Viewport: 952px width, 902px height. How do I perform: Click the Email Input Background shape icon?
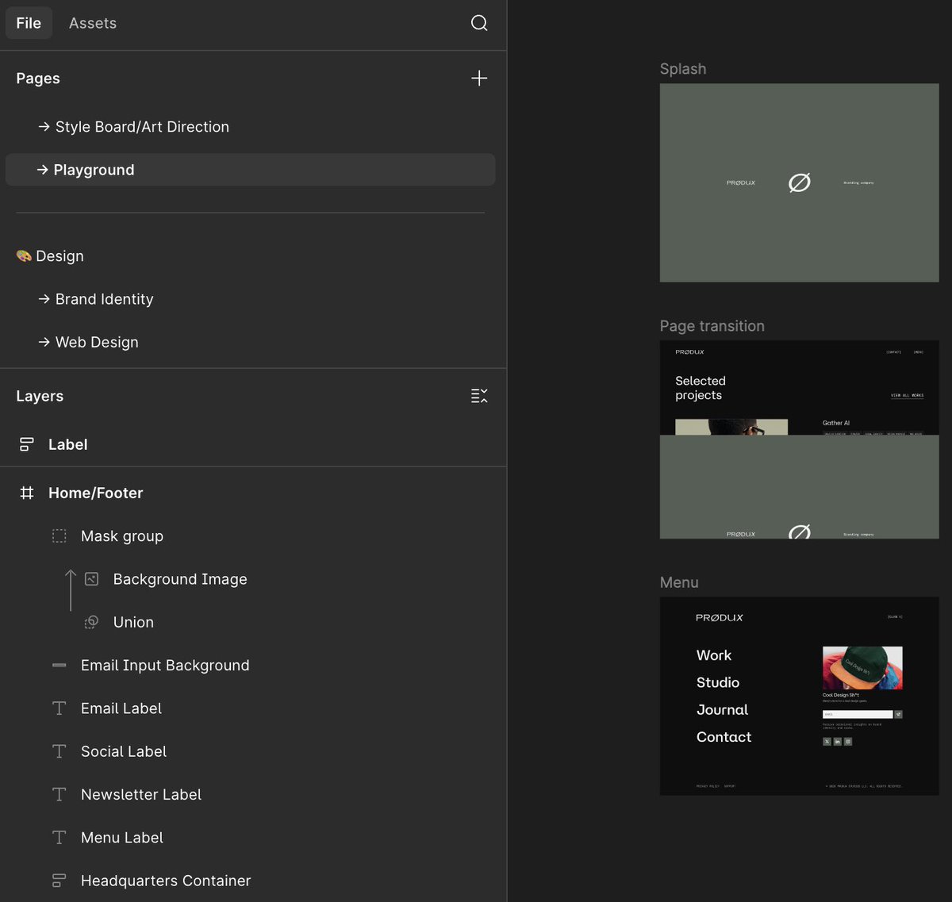pyautogui.click(x=59, y=665)
